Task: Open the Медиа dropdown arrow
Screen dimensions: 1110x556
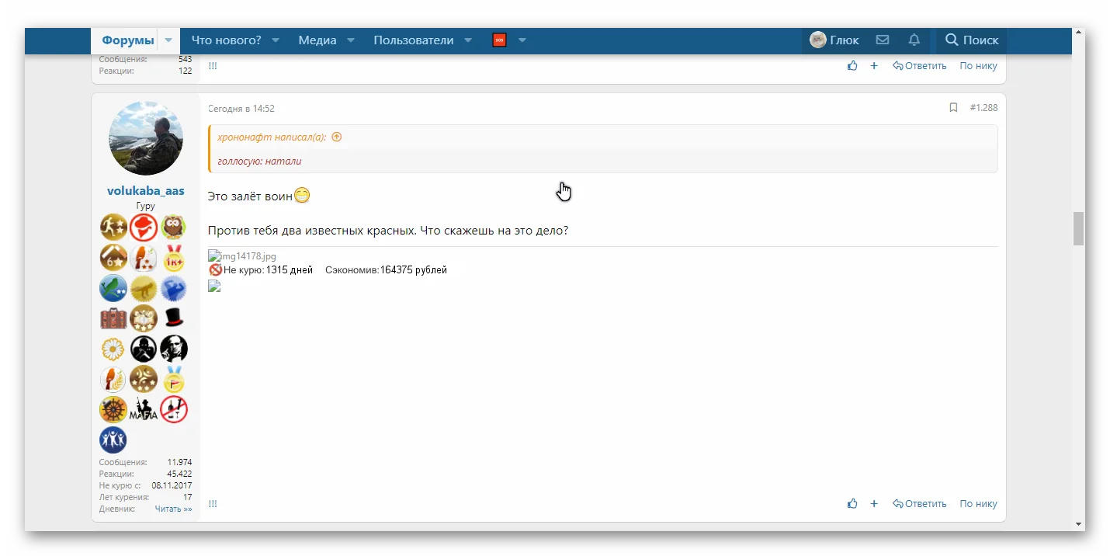Action: [350, 40]
